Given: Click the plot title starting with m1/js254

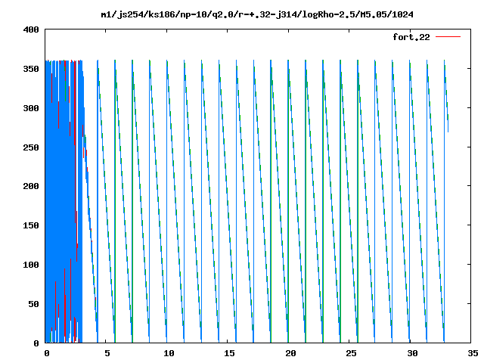Looking at the screenshot, I should (x=257, y=14).
